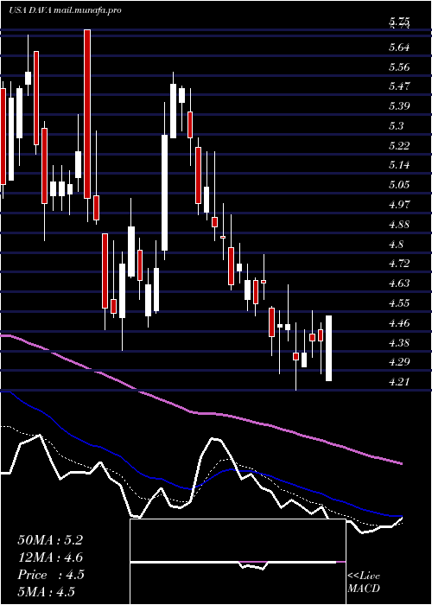Screen dimensions: 432x605
Task: Click the 4.8 price axis label
Action: [396, 245]
